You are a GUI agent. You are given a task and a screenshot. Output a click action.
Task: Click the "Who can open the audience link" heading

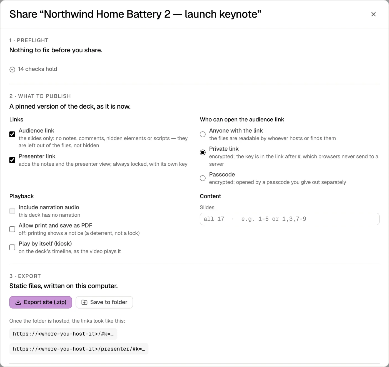[x=242, y=119]
